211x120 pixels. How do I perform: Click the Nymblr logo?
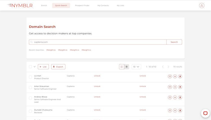point(20,6)
